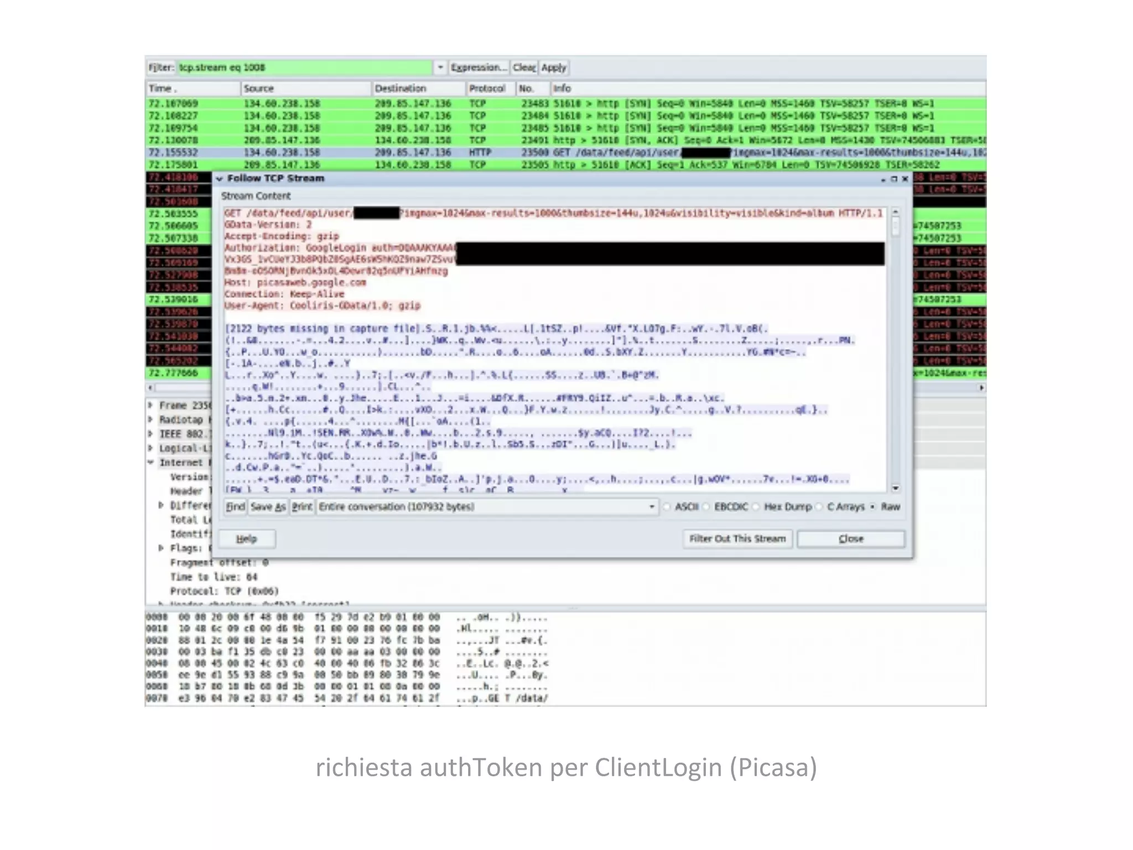Screen dimensions: 1133x850
Task: Select the HTTP GET packet row 72.155532
Action: point(565,152)
